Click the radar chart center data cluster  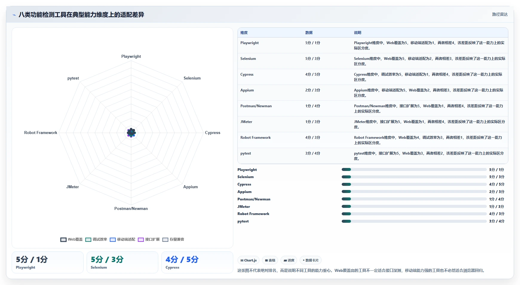(x=131, y=133)
